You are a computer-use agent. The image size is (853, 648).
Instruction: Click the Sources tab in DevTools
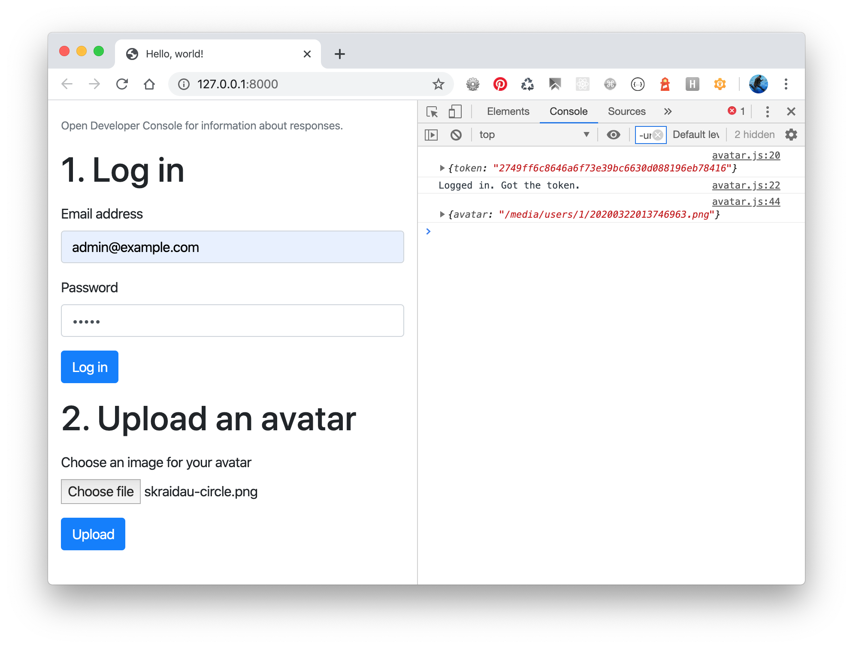(x=626, y=111)
